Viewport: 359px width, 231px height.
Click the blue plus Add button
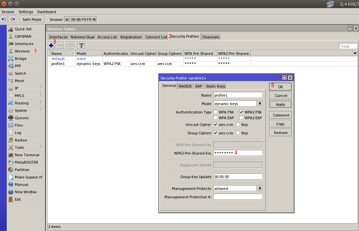[51, 45]
